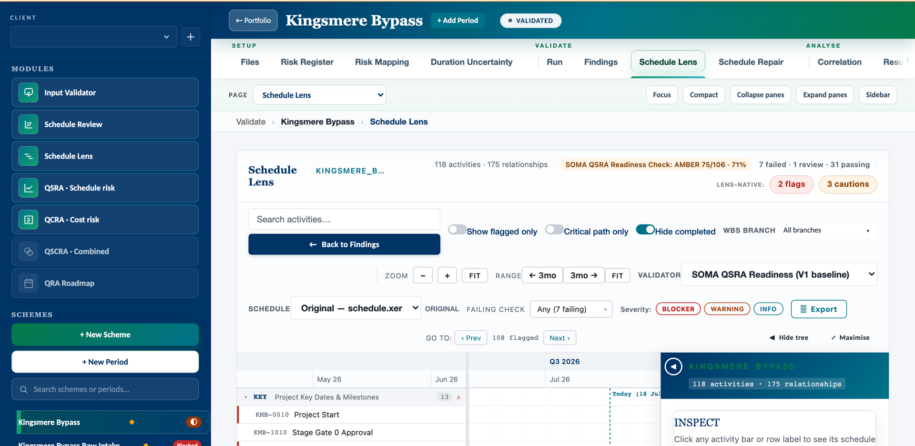Open the Client dropdown
Image resolution: width=915 pixels, height=446 pixels.
(x=93, y=37)
